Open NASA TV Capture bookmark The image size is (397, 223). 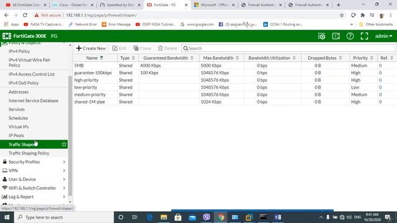click(43, 25)
